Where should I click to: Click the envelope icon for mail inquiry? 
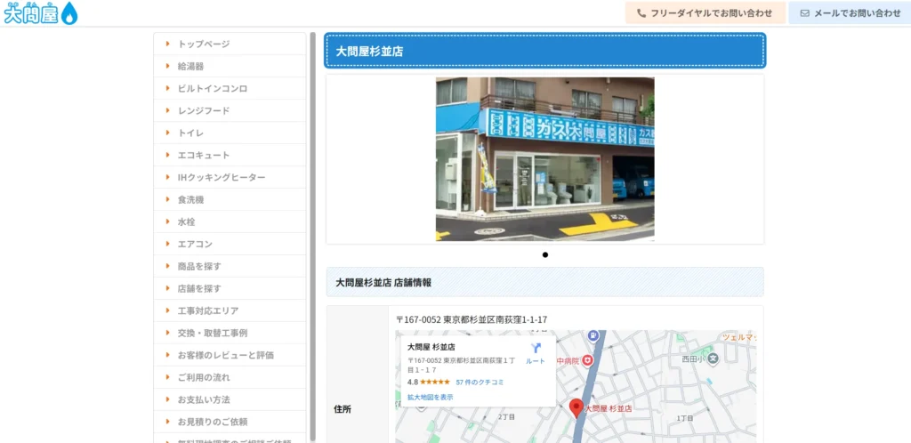804,13
